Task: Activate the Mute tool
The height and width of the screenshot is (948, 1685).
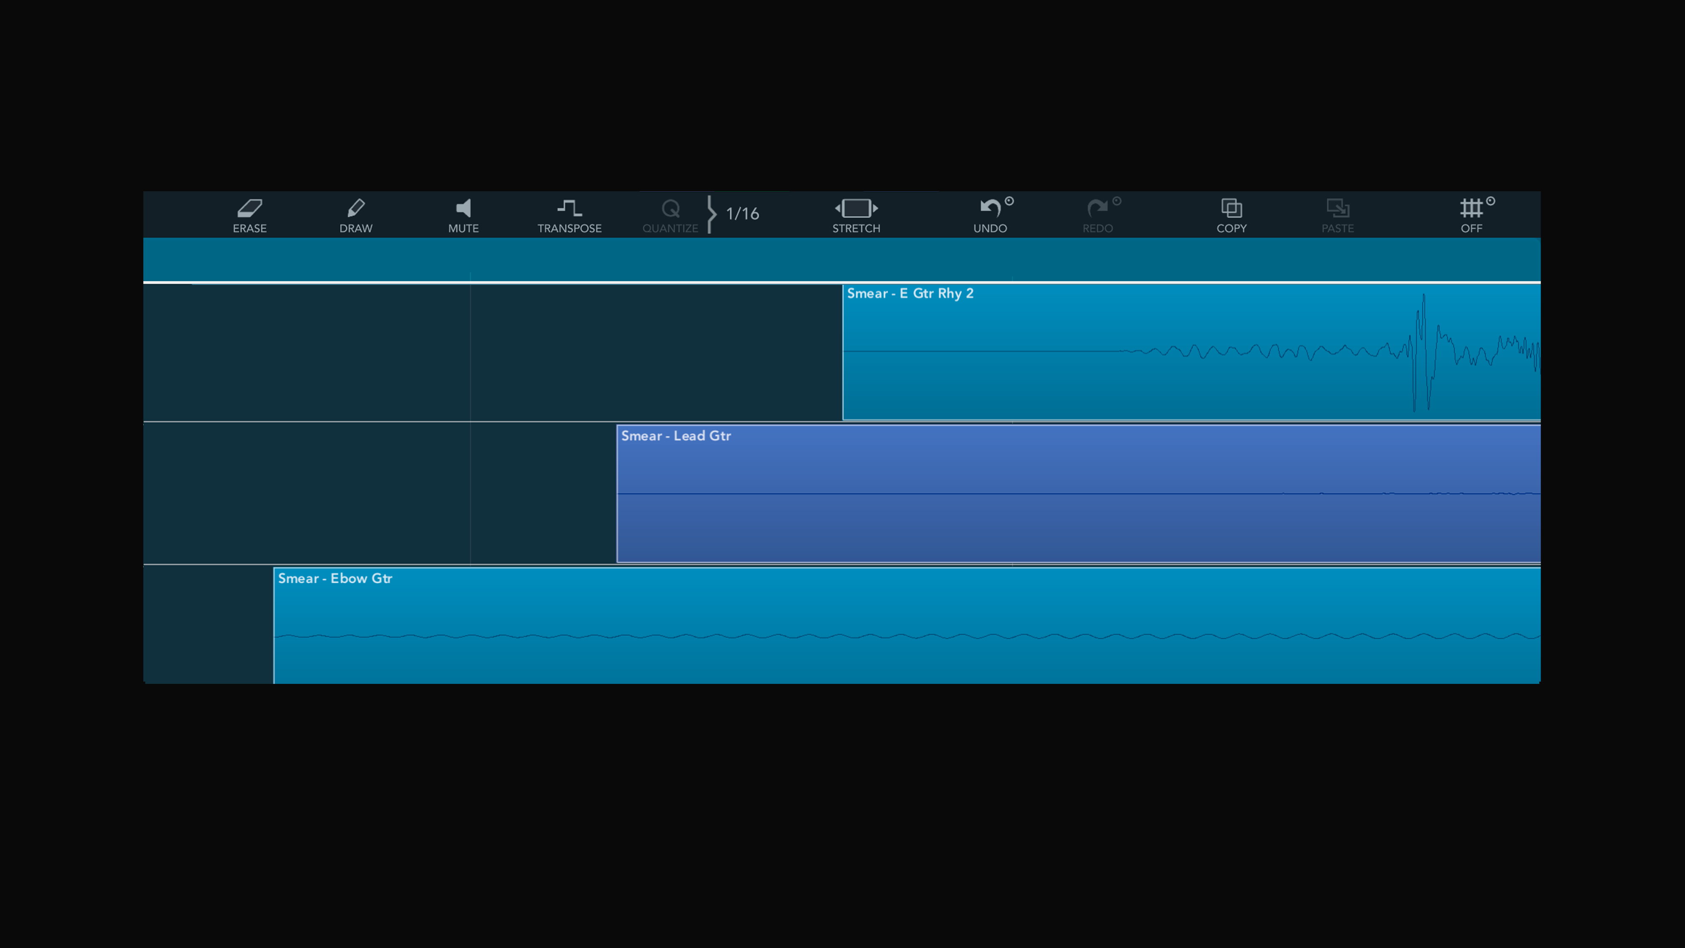Action: 464,214
